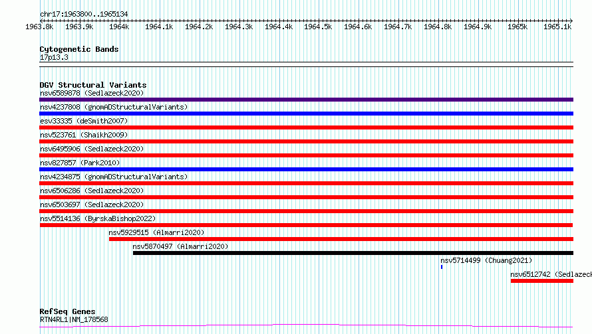Select the red esv33335 variant bar

[306, 127]
